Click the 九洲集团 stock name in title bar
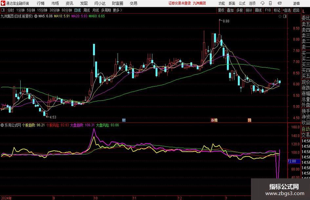This screenshot has height=200, width=310. (199, 3)
